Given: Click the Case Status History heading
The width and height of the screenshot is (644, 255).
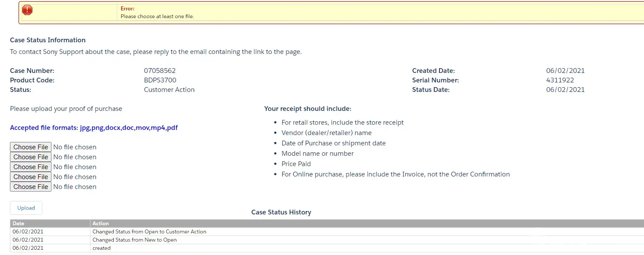Looking at the screenshot, I should coord(281,212).
